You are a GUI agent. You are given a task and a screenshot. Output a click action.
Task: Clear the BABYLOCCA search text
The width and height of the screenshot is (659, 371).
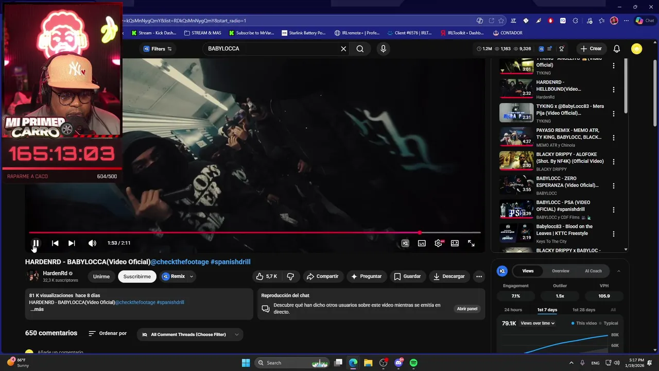click(343, 48)
